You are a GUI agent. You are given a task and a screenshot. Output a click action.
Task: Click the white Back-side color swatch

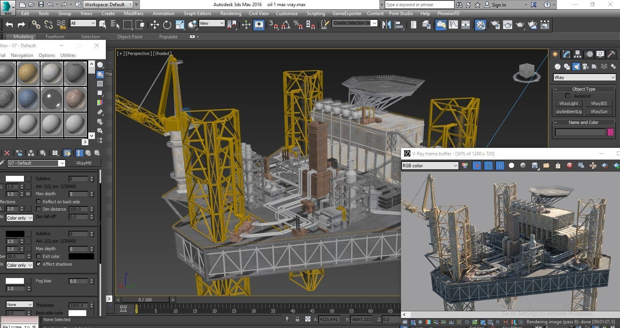tap(77, 313)
